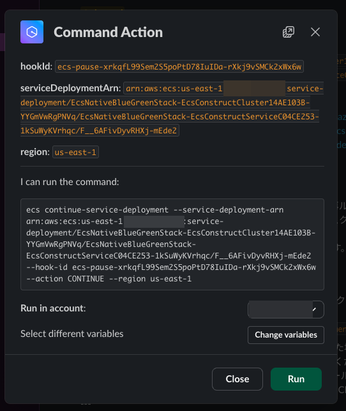
Task: Click the serviceDeploymentArn field label
Action: coord(70,88)
